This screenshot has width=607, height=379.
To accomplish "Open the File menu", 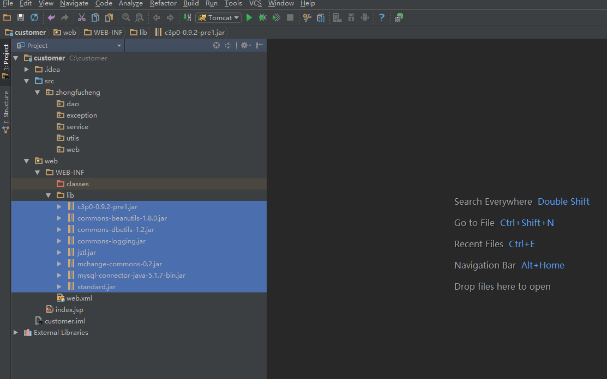I will tap(8, 3).
